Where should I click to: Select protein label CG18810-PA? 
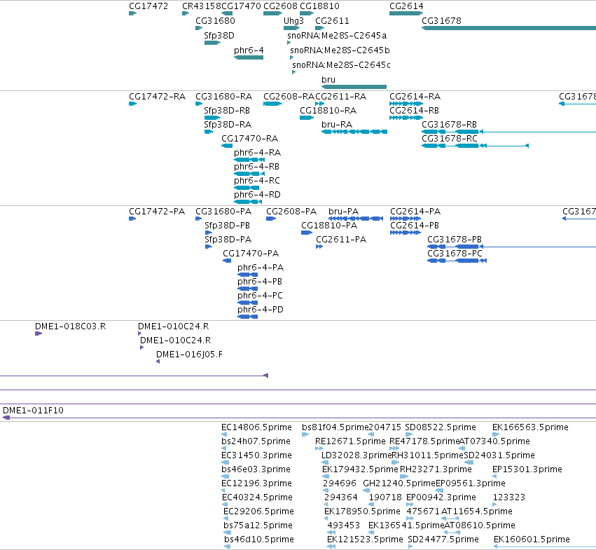[329, 226]
